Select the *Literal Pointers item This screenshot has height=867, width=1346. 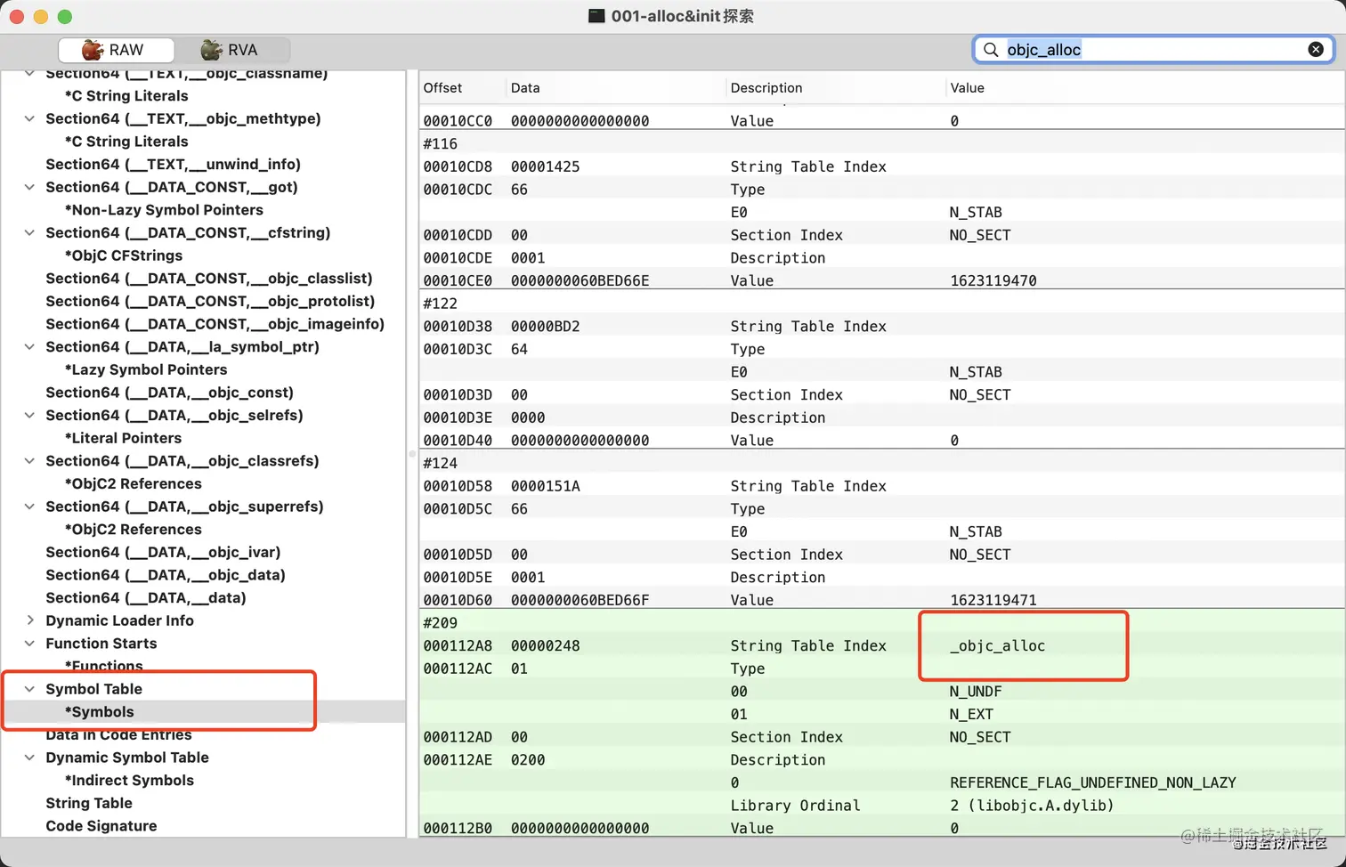(123, 438)
